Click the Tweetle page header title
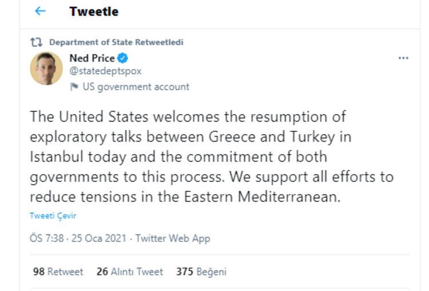 pos(94,11)
